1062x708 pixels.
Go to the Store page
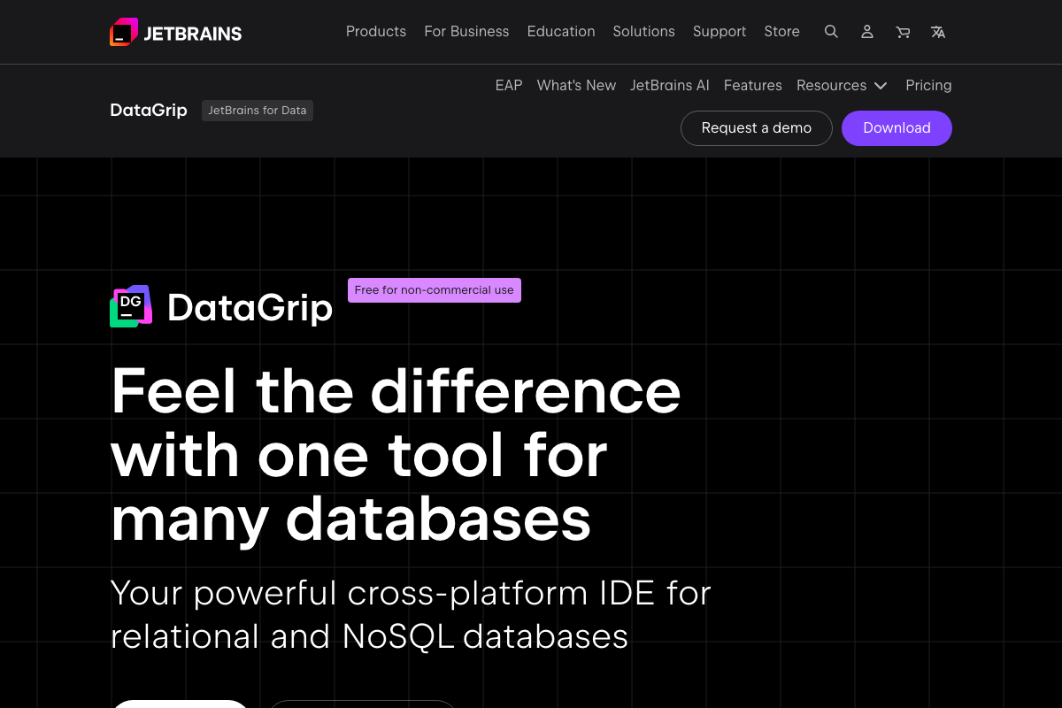tap(781, 32)
